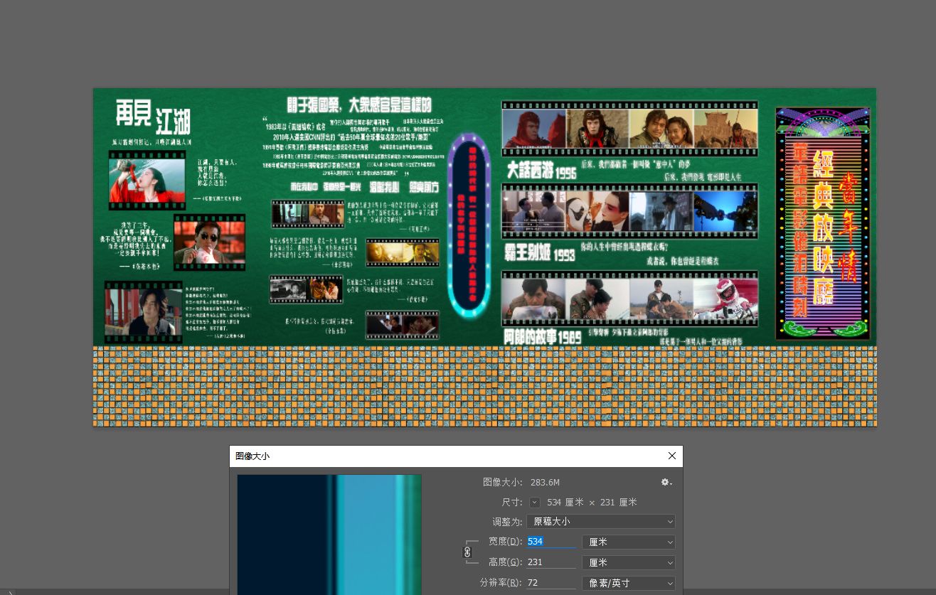Click the 霸王别姬 1993 title on canvas
Image resolution: width=936 pixels, height=595 pixels.
click(540, 254)
